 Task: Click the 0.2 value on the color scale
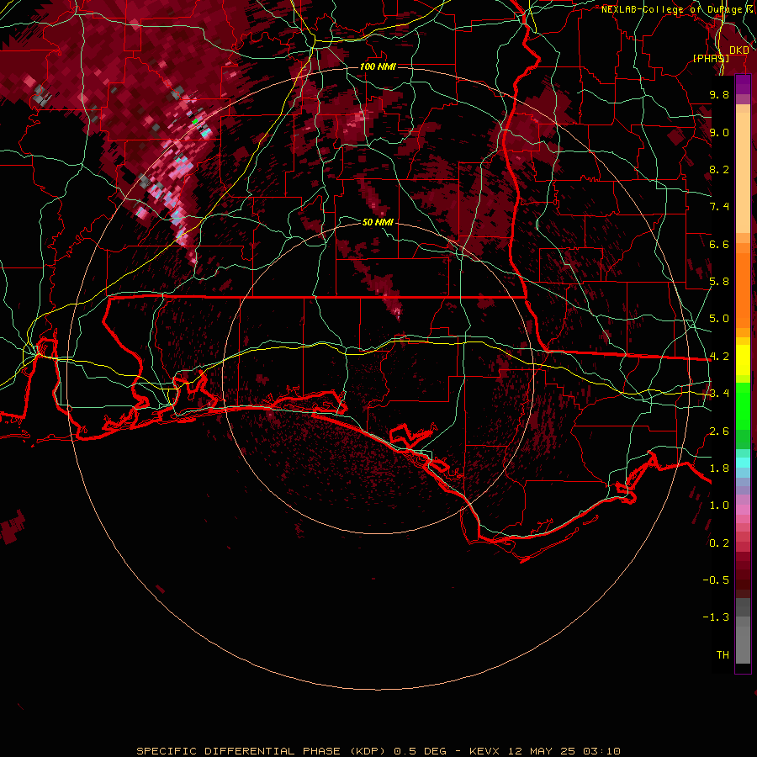tap(719, 543)
